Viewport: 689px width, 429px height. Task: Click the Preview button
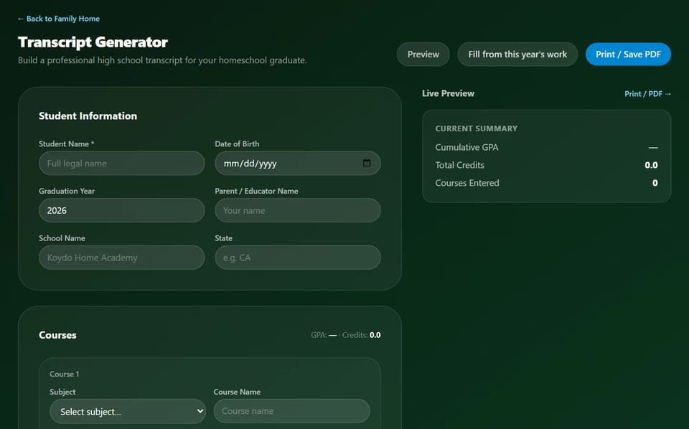[x=423, y=55]
